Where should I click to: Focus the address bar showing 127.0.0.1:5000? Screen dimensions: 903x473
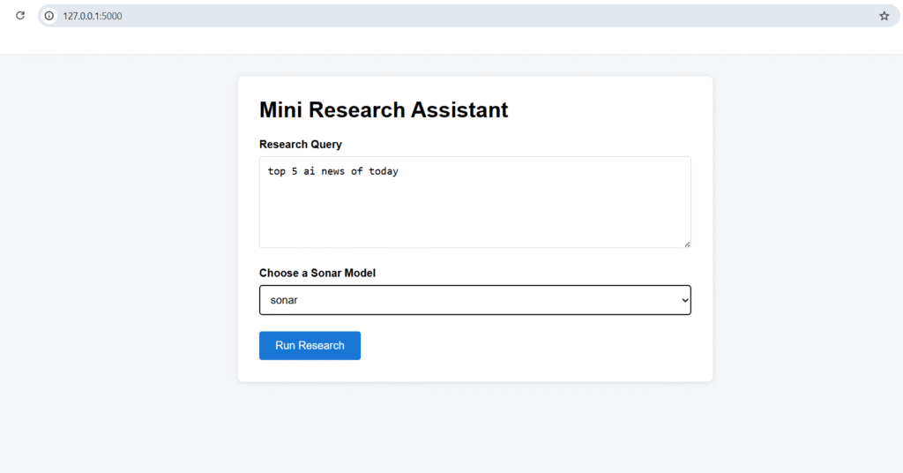point(441,15)
